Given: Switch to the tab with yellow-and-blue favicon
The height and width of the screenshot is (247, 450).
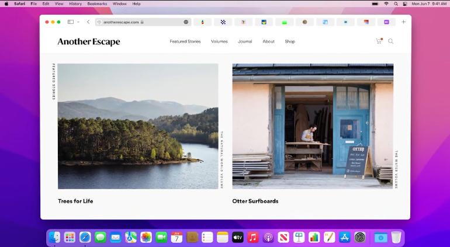Looking at the screenshot, I should point(264,22).
